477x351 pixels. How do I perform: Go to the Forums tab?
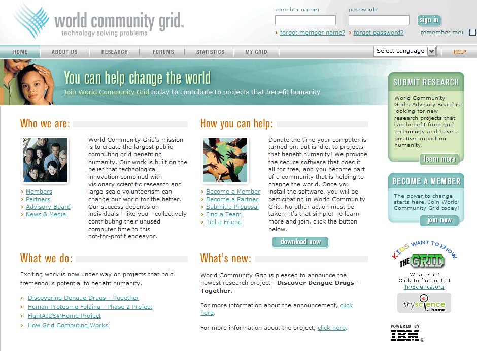pyautogui.click(x=163, y=52)
